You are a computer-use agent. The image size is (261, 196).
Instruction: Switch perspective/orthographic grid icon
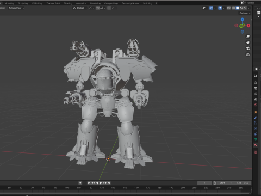(x=248, y=54)
